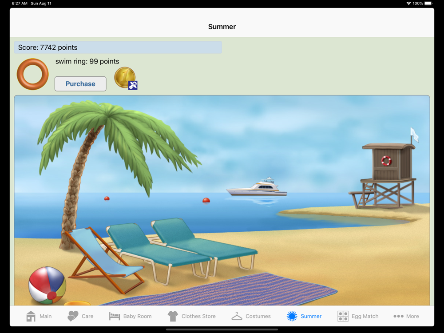Select the Costumes hanger icon
444x333 pixels.
[237, 316]
